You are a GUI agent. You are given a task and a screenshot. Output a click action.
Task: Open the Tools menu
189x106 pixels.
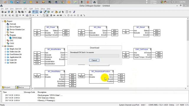coord(37,9)
